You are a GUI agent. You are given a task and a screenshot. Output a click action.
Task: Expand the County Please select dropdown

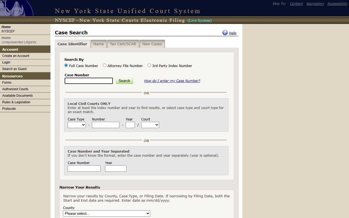click(x=107, y=213)
